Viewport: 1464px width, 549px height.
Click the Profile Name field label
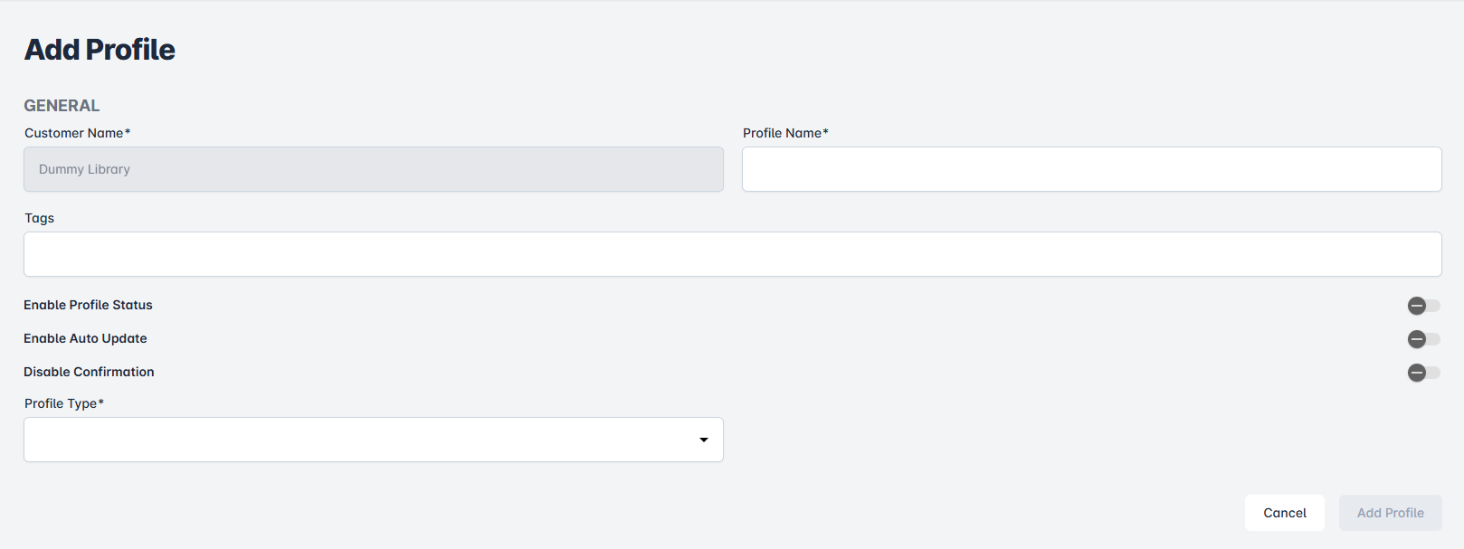tap(782, 133)
